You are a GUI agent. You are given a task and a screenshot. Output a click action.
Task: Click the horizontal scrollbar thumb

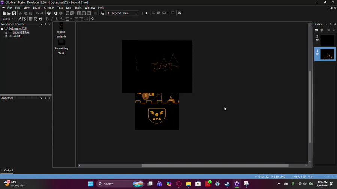tap(215, 165)
